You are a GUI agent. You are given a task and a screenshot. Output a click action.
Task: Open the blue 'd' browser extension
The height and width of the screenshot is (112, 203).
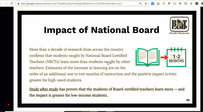pos(153,3)
